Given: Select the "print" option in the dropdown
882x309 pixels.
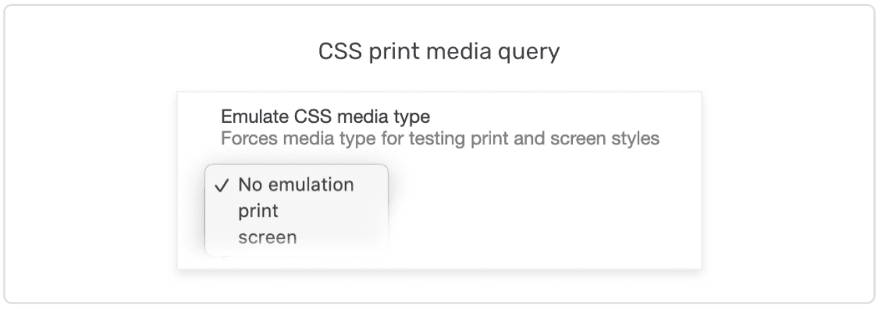Looking at the screenshot, I should (258, 210).
